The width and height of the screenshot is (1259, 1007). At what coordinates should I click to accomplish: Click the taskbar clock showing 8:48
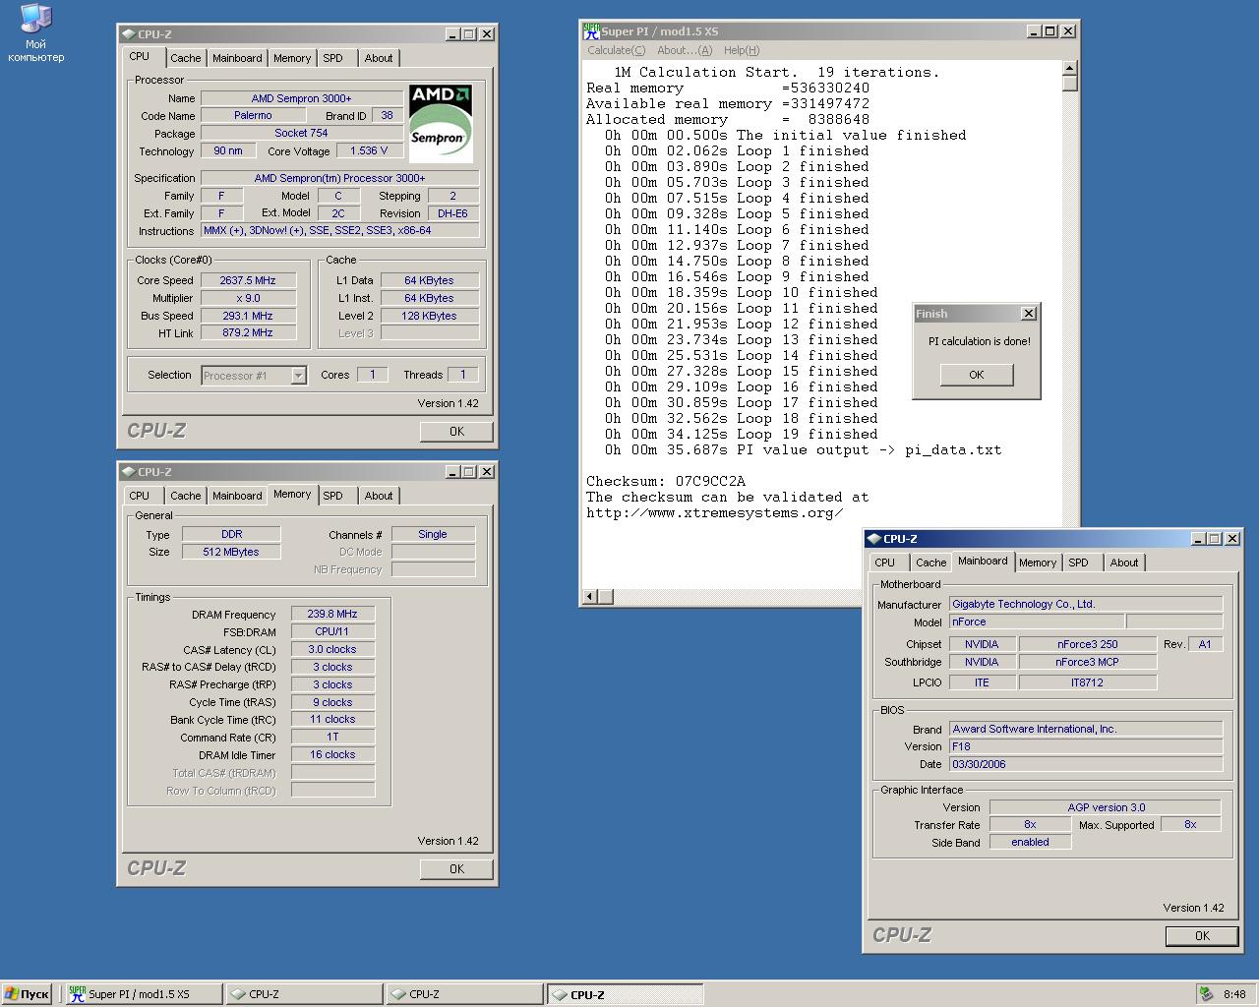click(1234, 994)
